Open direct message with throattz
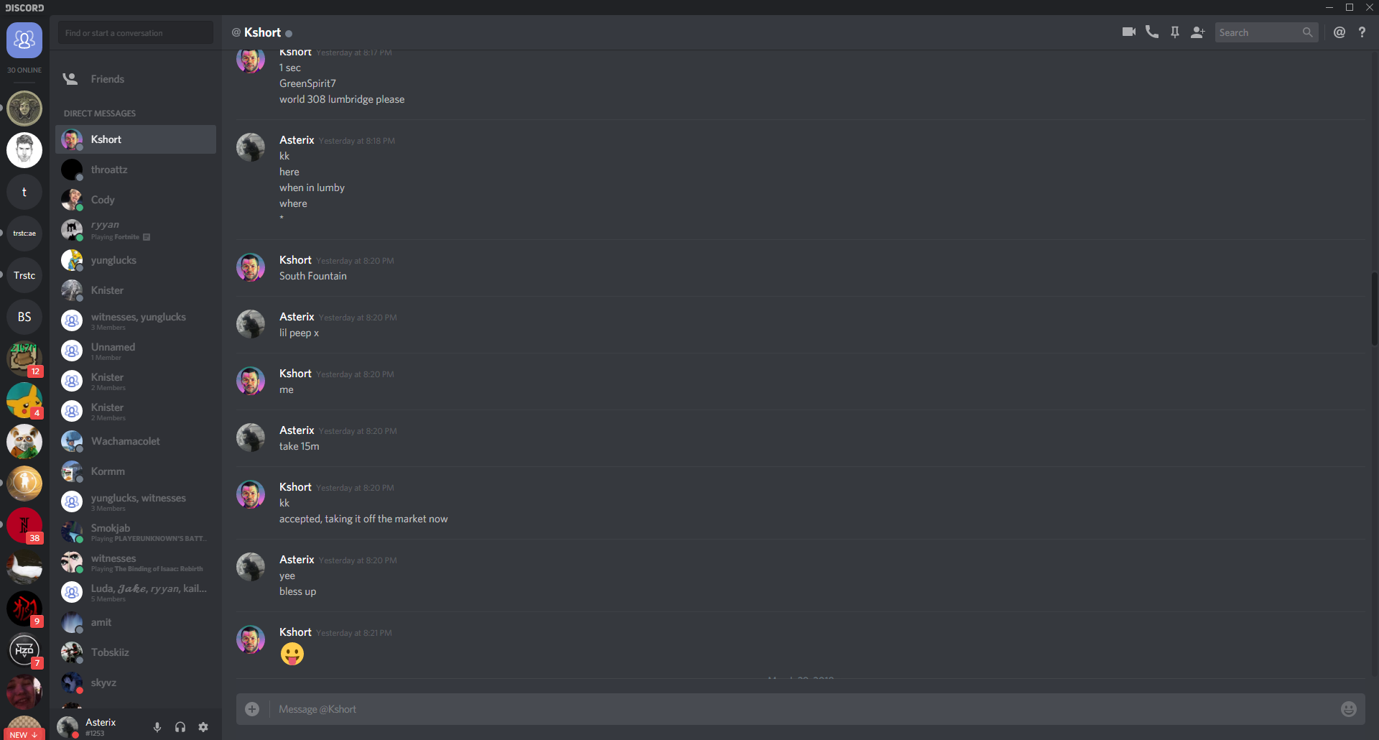The image size is (1379, 740). pyautogui.click(x=136, y=170)
